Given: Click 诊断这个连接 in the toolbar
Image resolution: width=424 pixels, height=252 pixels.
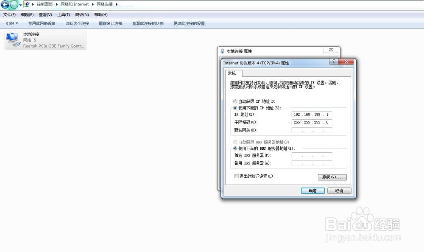Looking at the screenshot, I should 77,24.
